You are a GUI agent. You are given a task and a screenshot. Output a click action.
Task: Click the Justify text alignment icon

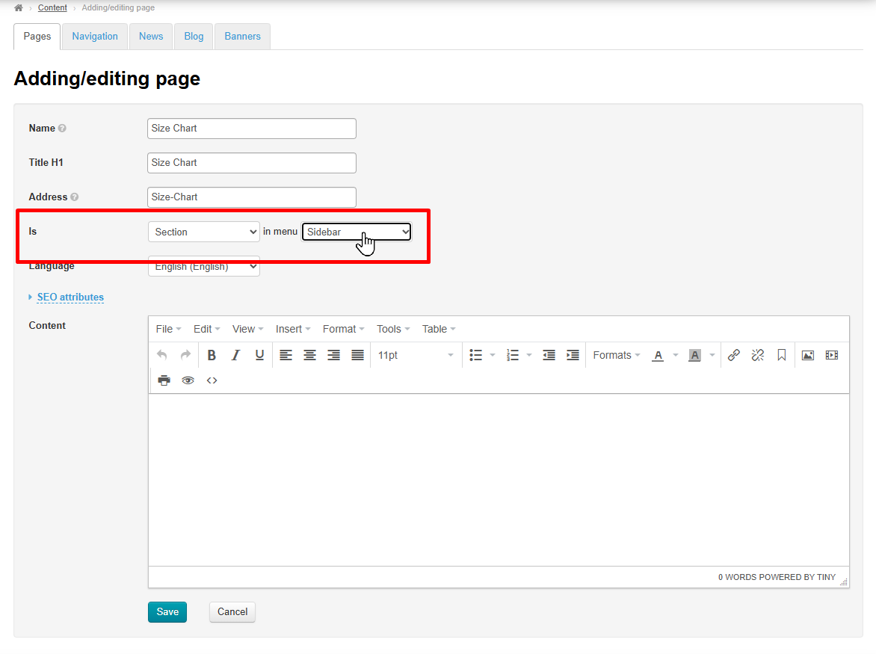click(358, 356)
